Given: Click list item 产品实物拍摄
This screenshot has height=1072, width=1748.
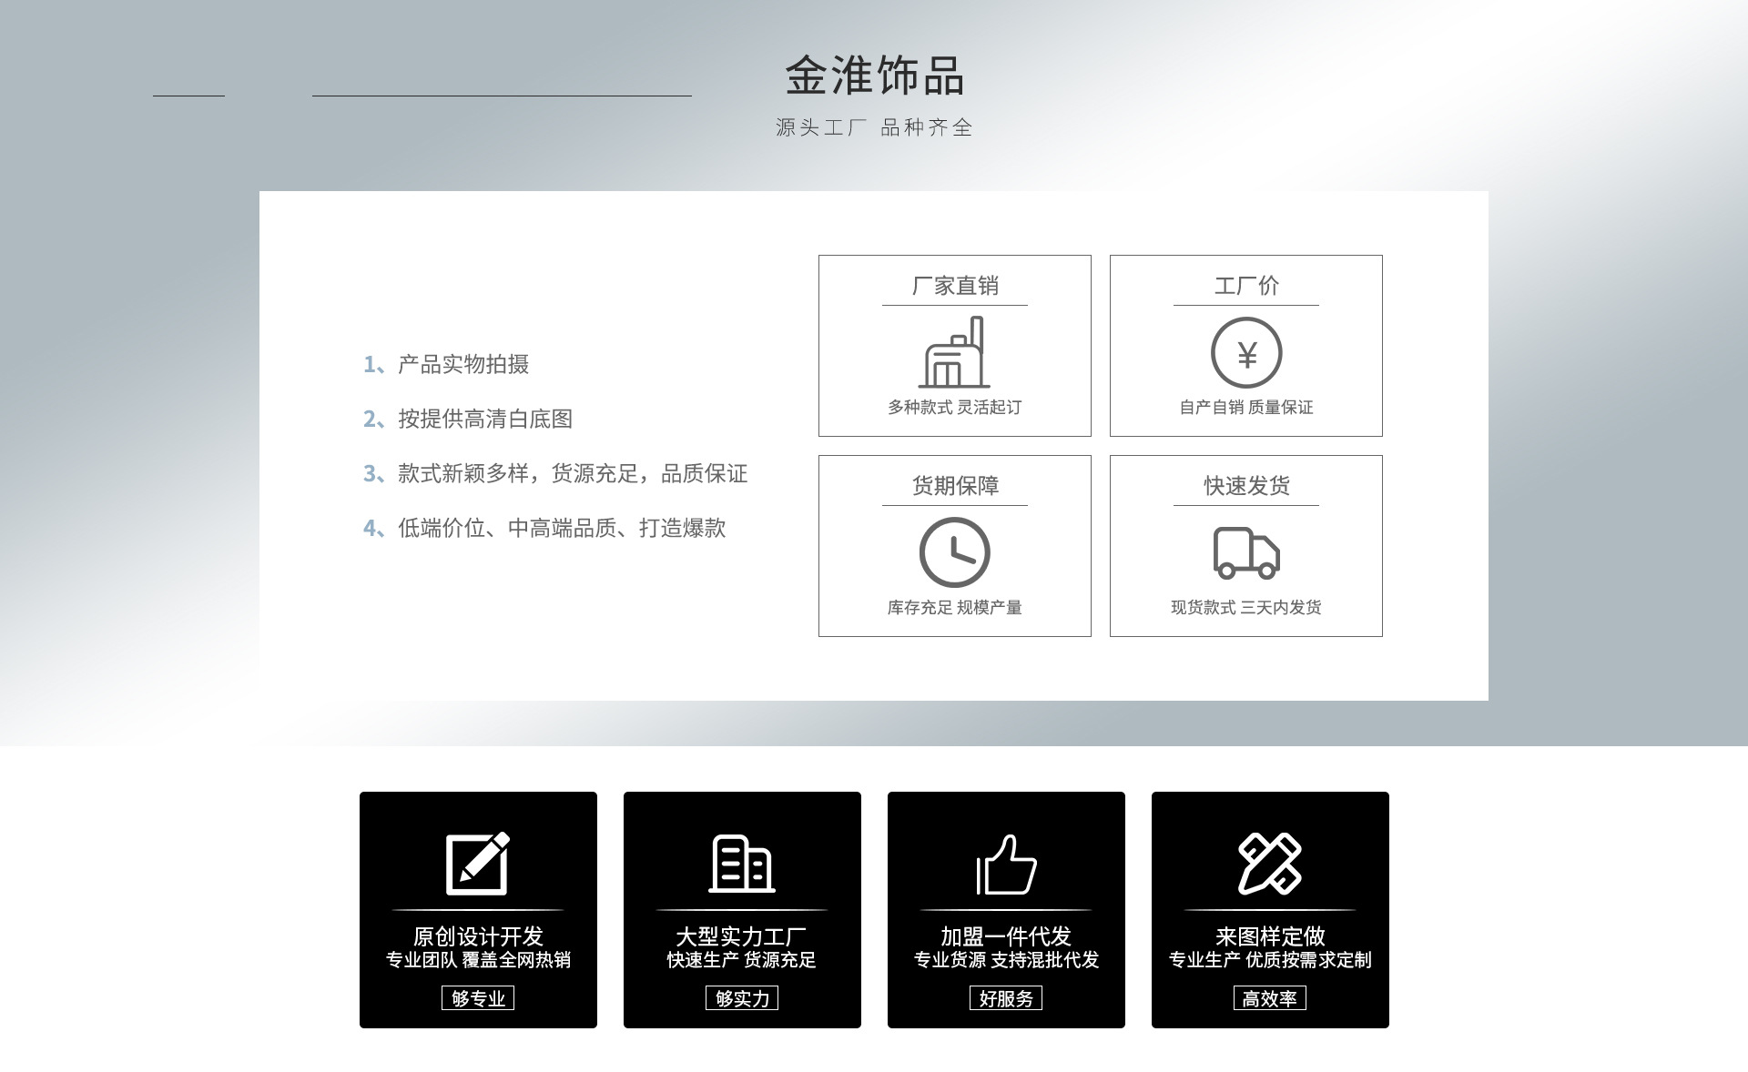Looking at the screenshot, I should (462, 364).
